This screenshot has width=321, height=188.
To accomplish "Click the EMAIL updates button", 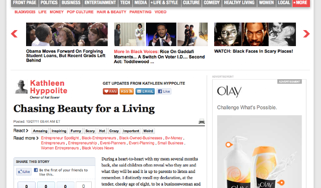I will click(145, 91).
